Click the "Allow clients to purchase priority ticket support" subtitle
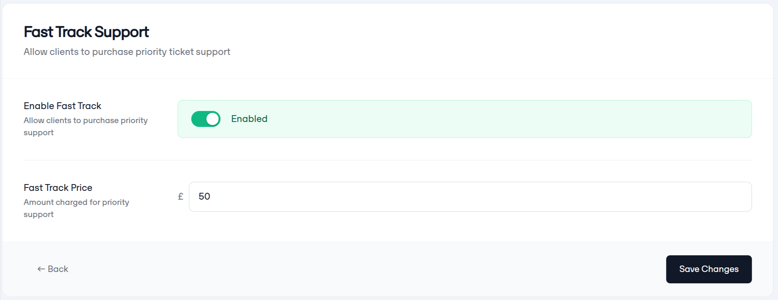This screenshot has width=778, height=300. point(127,52)
